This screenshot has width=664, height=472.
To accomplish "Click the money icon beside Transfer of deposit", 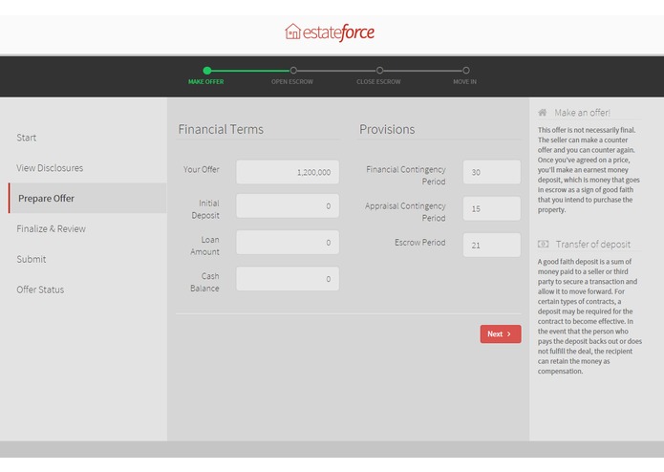I will [543, 244].
